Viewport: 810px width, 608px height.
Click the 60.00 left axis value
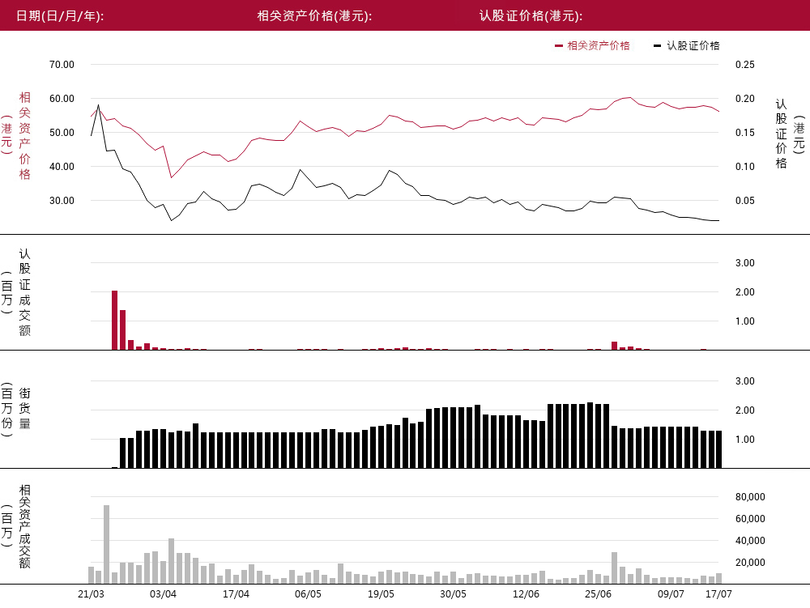[62, 99]
